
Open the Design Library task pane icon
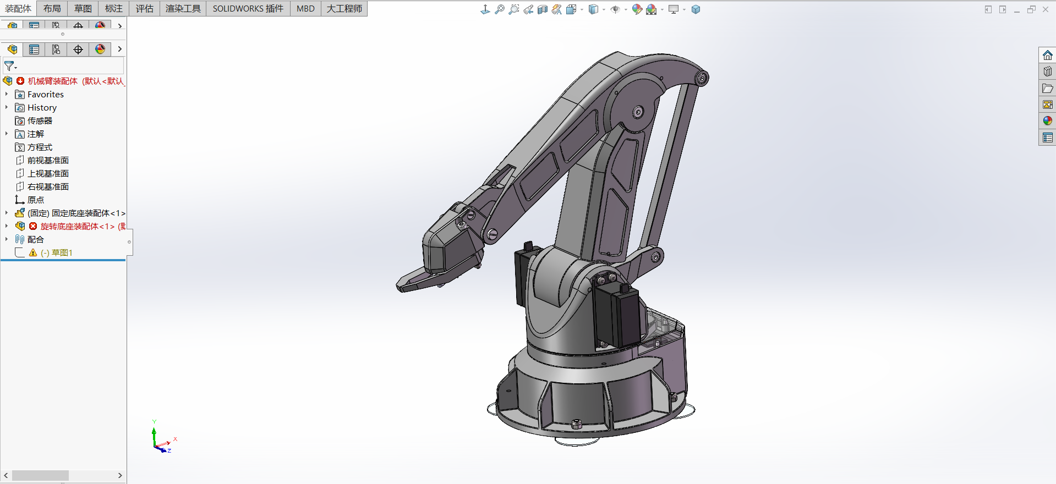(x=1048, y=71)
